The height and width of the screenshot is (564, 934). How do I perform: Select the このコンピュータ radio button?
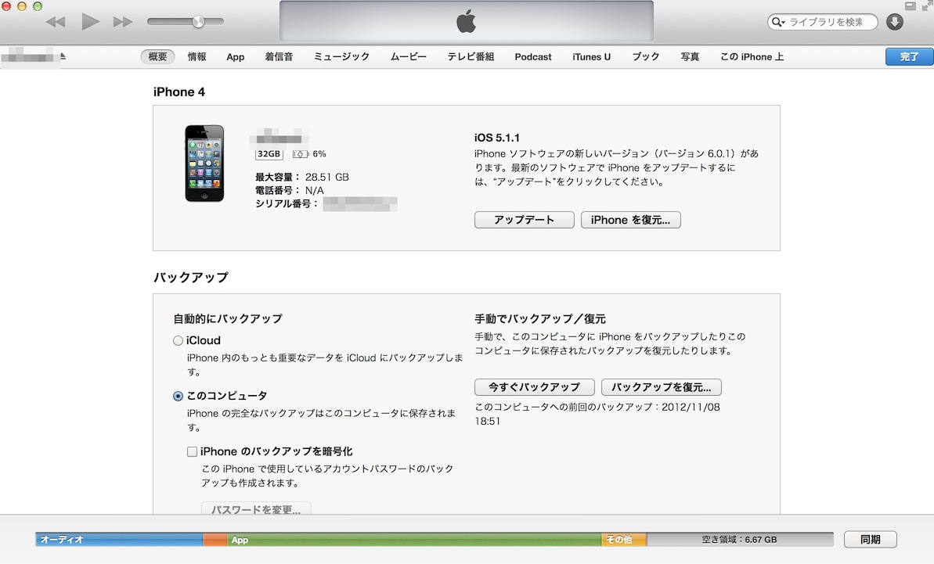pyautogui.click(x=178, y=397)
